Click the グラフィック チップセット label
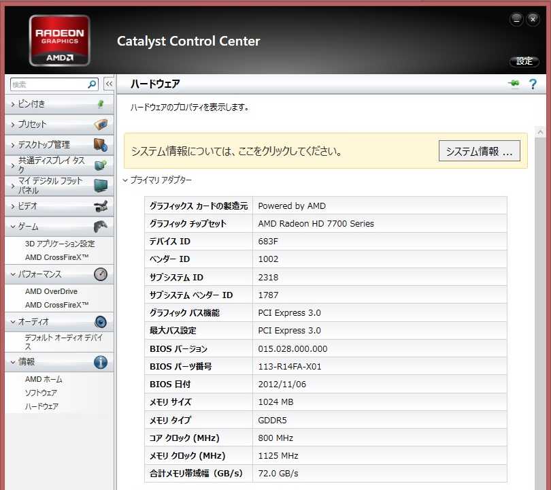This screenshot has height=490, width=551. pyautogui.click(x=188, y=223)
